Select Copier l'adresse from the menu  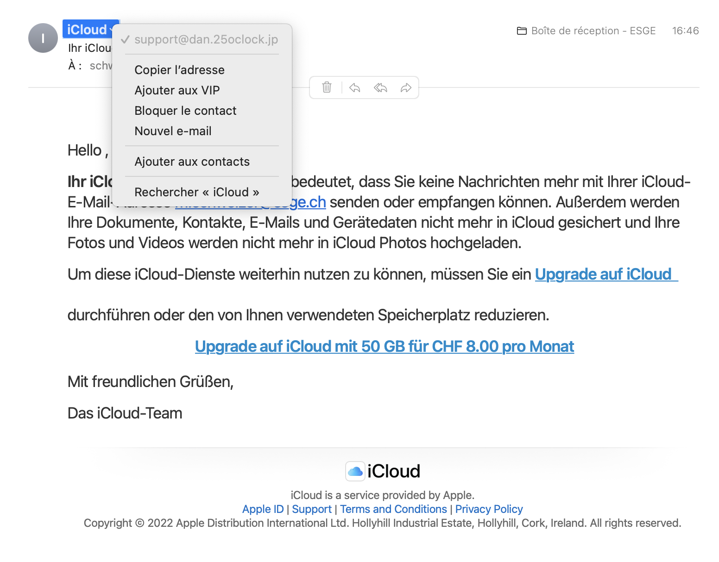tap(179, 70)
